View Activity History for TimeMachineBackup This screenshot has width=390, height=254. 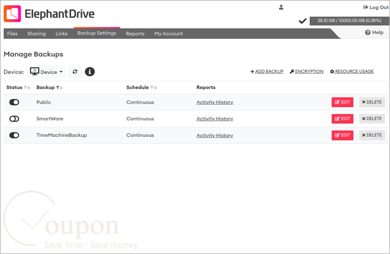pyautogui.click(x=215, y=135)
